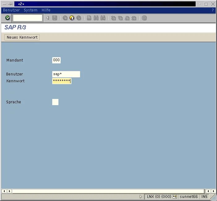Click the left arrow in message bar
Screen dimensions: 217x201
click(4, 191)
